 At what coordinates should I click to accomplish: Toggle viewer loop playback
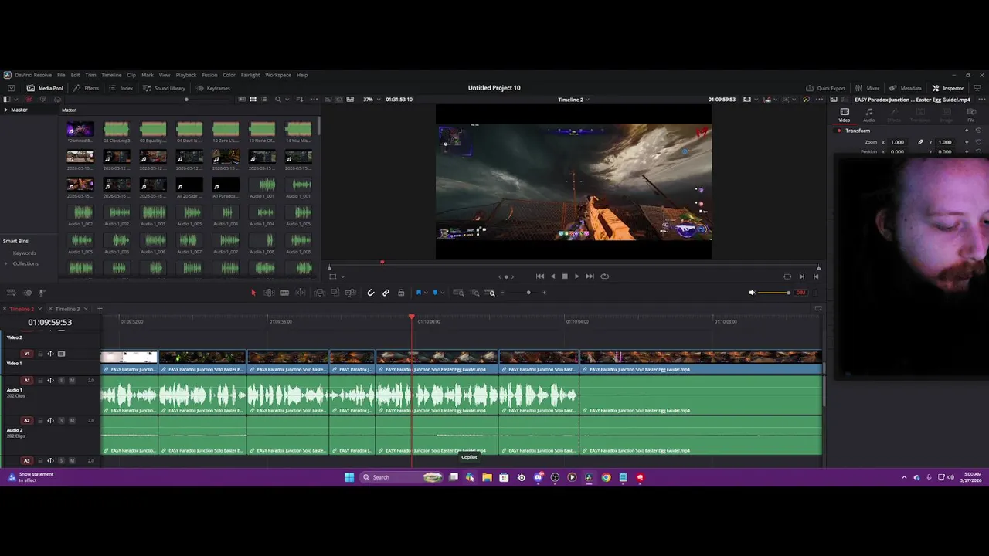click(604, 276)
